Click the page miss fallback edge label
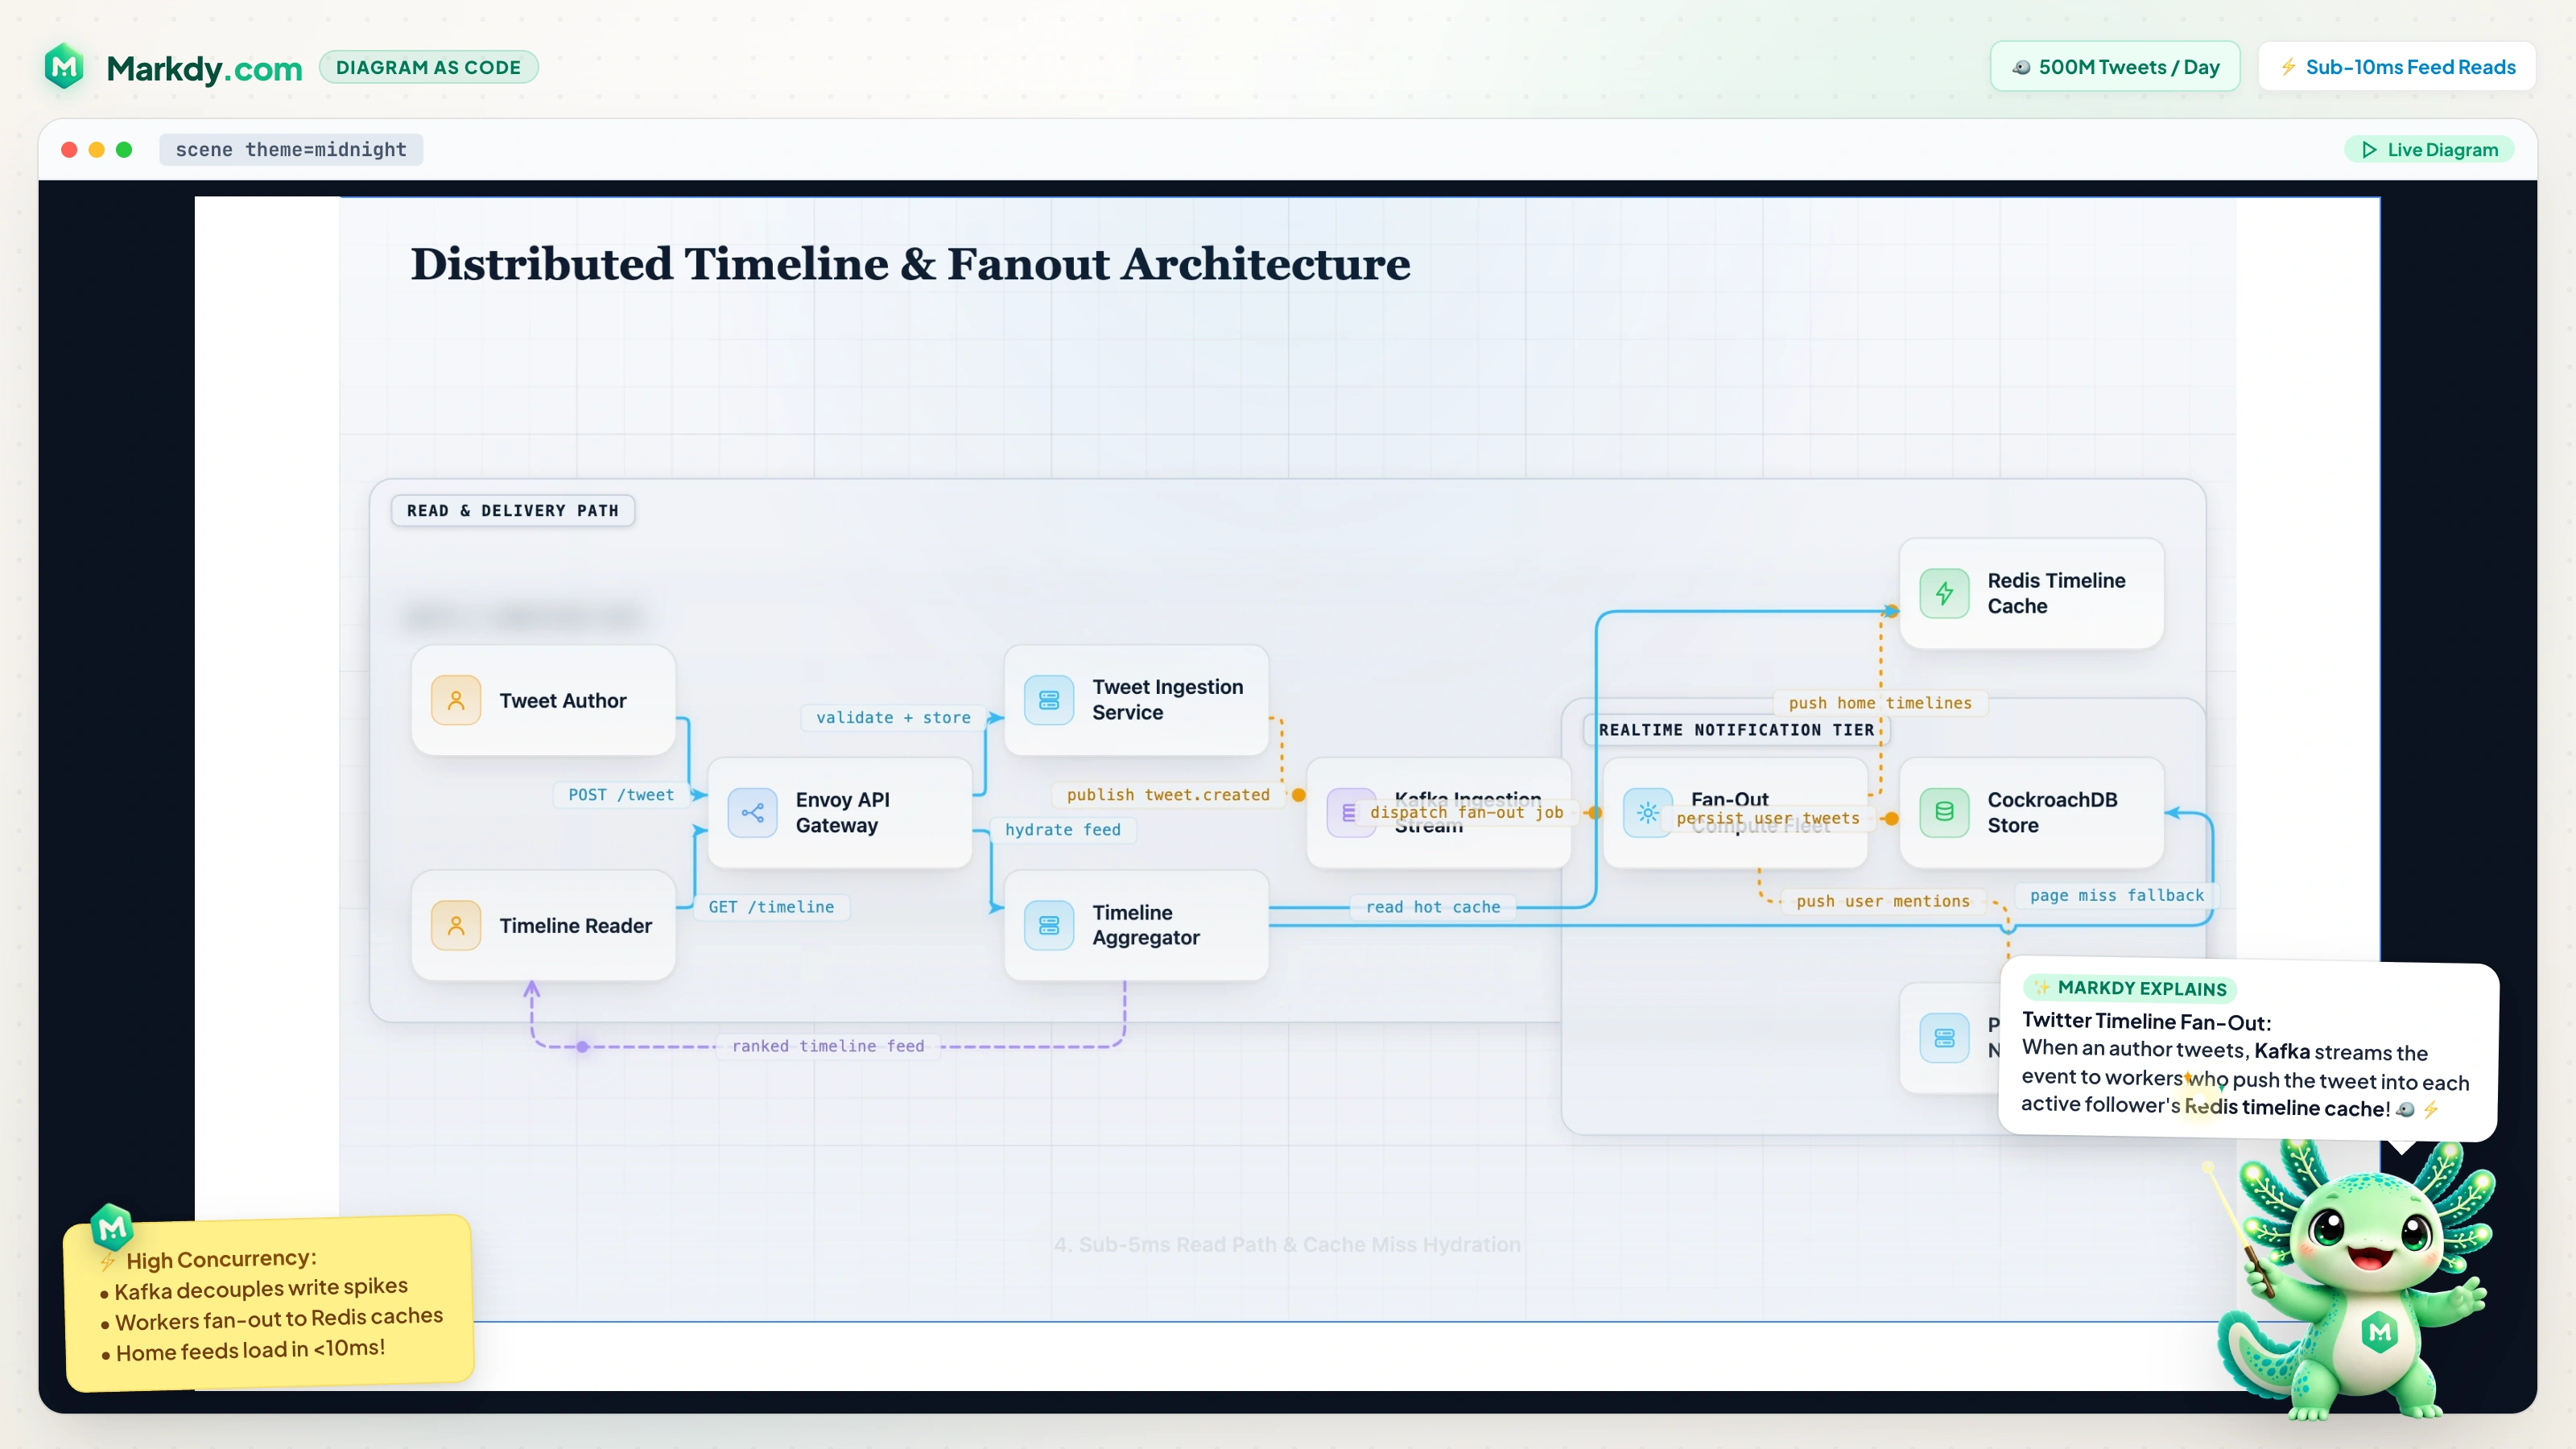2576x1449 pixels. point(2116,894)
